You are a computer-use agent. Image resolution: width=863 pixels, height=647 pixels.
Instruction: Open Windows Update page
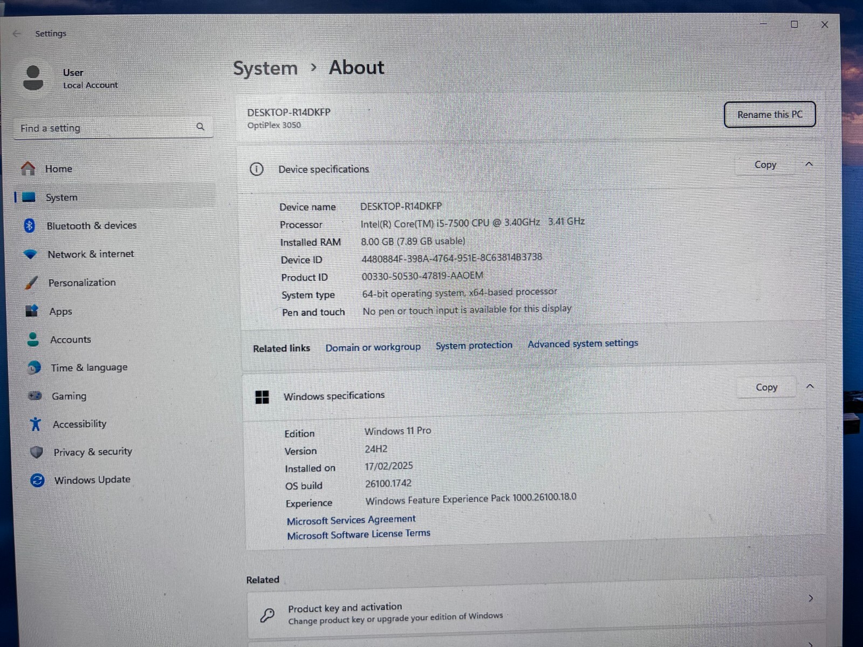pyautogui.click(x=92, y=480)
